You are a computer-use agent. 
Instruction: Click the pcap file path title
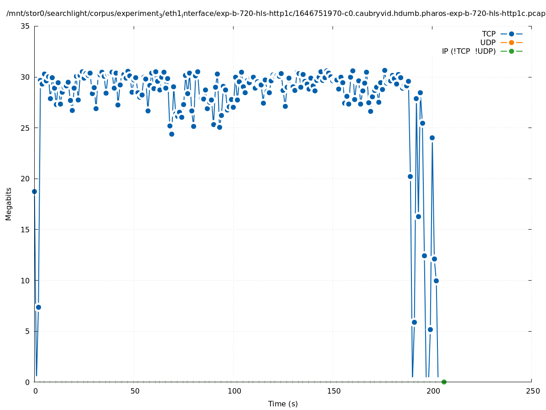pos(276,14)
